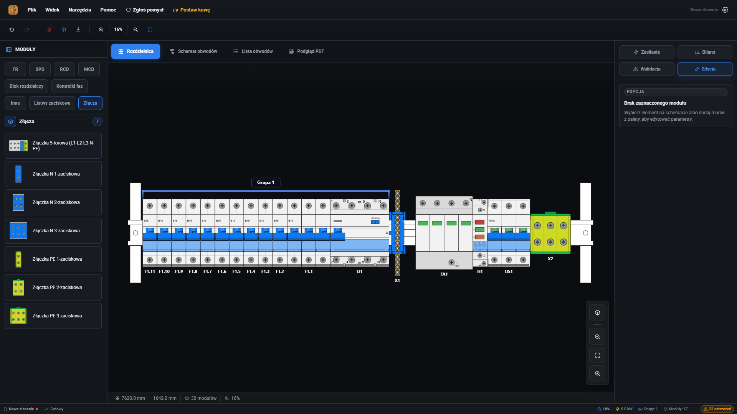Click the floating 3D view cube button
The height and width of the screenshot is (414, 737).
click(597, 313)
